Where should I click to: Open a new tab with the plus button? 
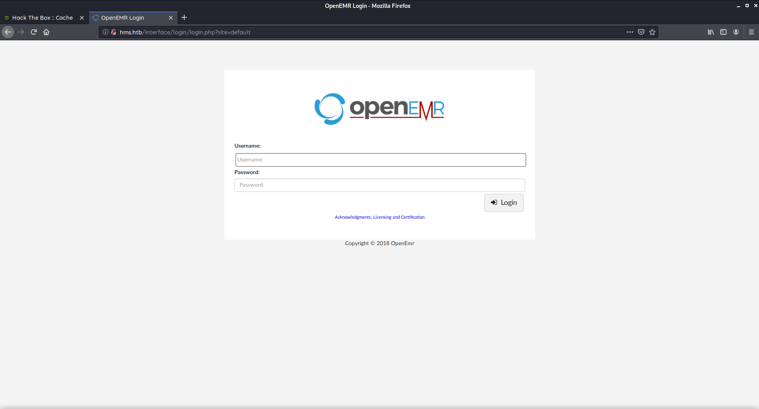[184, 17]
